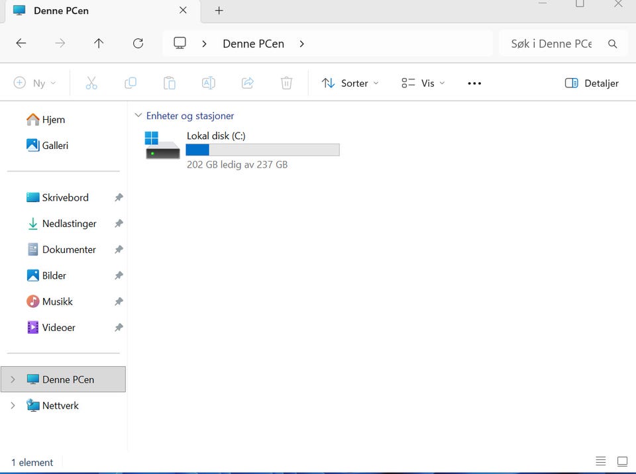Open the three-dot more options menu
The height and width of the screenshot is (474, 636).
coord(474,83)
